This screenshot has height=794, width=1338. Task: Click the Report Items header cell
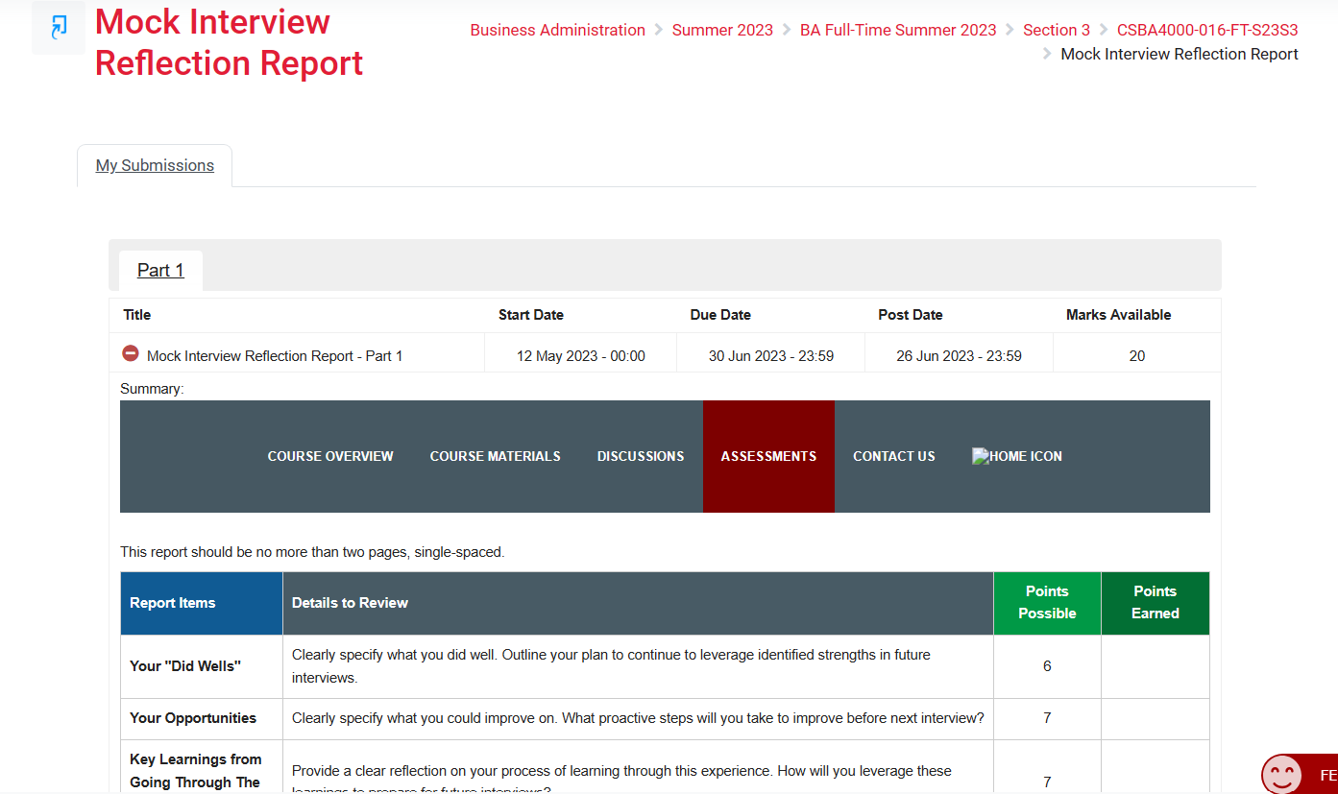click(x=202, y=603)
